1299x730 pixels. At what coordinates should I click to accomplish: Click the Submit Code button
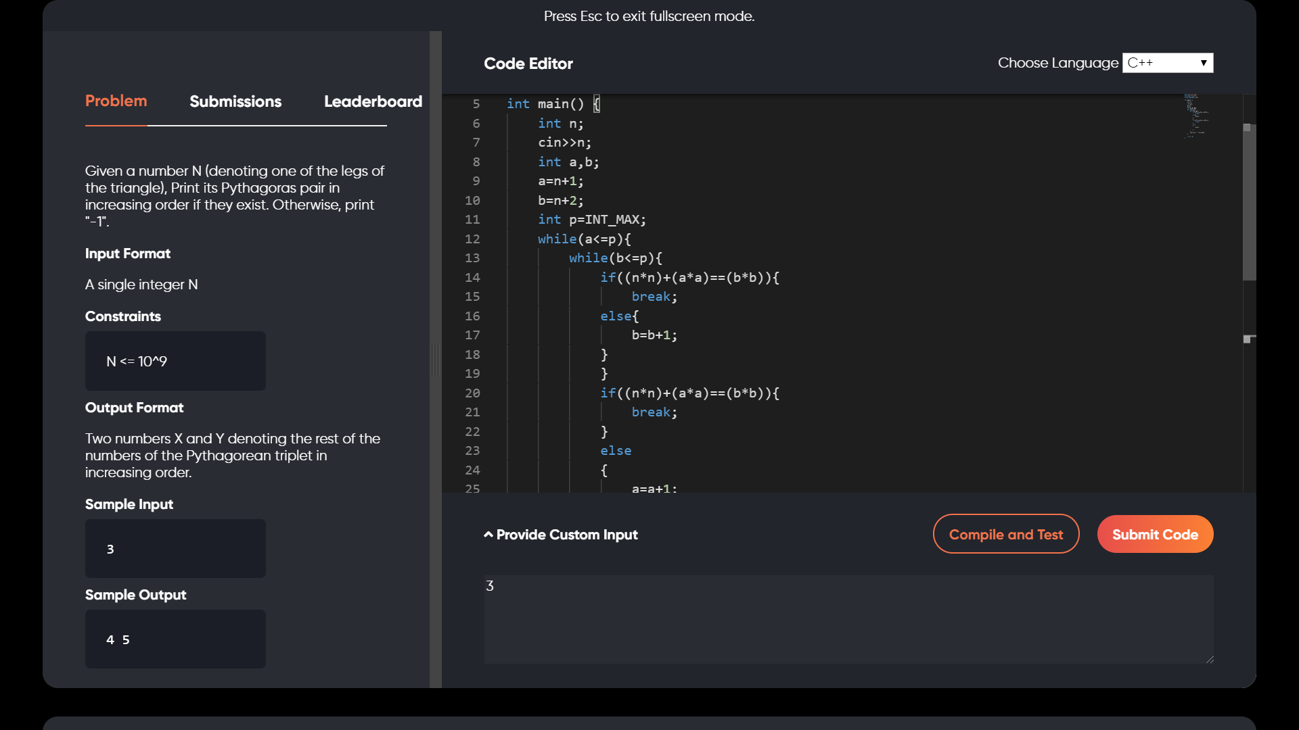1155,535
